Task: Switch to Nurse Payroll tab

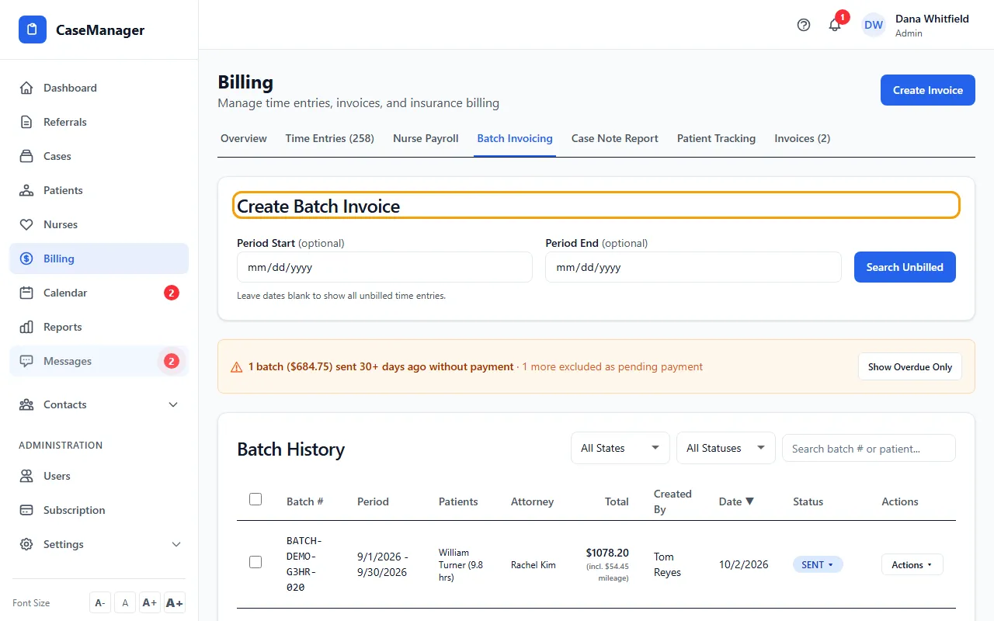Action: point(426,138)
